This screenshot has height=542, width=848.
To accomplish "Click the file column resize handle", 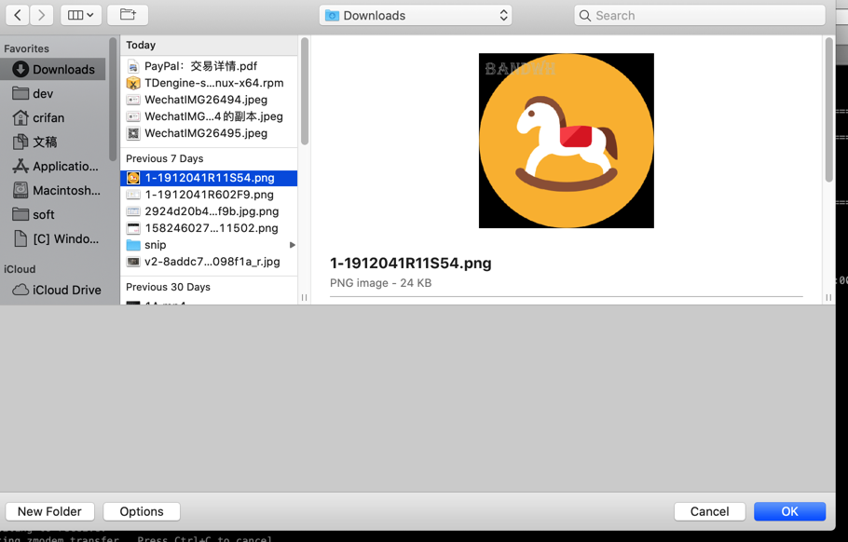I will tap(305, 298).
